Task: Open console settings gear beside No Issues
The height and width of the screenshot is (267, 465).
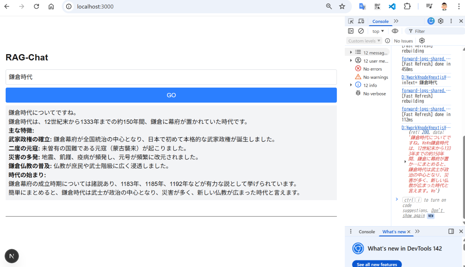Action: 422,41
